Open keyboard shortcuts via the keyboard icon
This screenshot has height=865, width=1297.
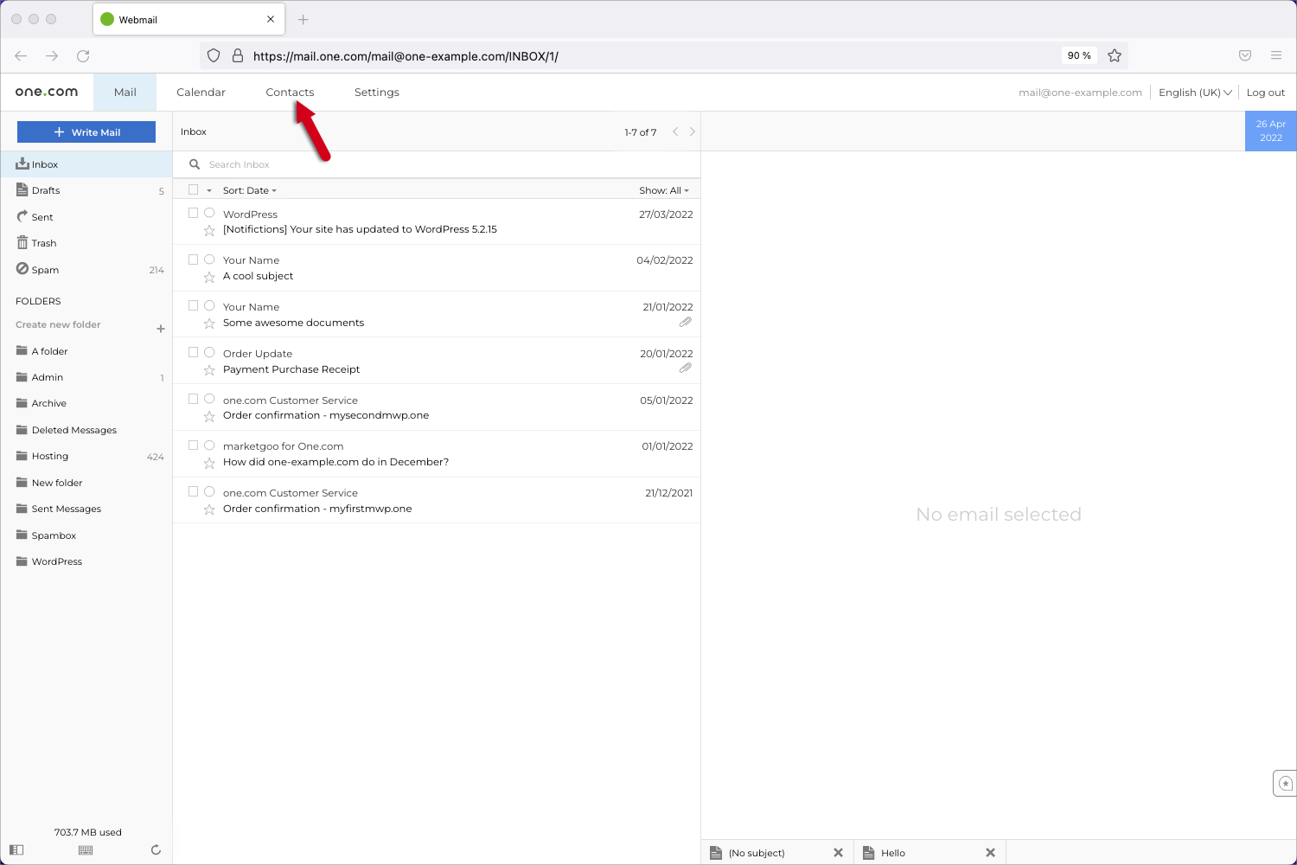coord(85,849)
